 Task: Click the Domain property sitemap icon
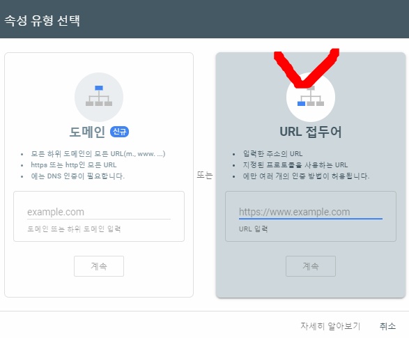tap(99, 97)
